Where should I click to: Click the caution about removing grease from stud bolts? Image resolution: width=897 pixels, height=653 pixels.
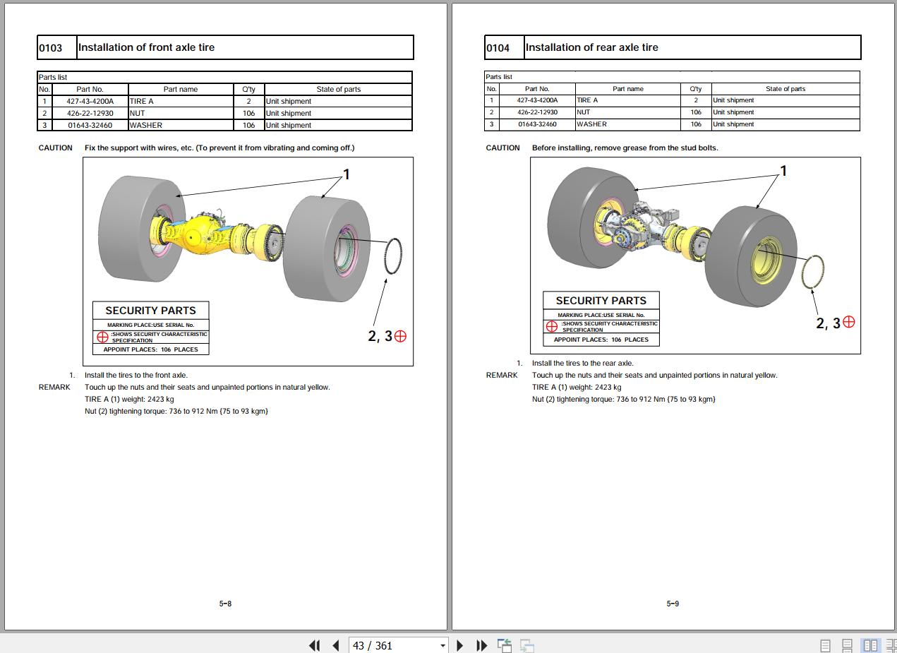coord(625,148)
